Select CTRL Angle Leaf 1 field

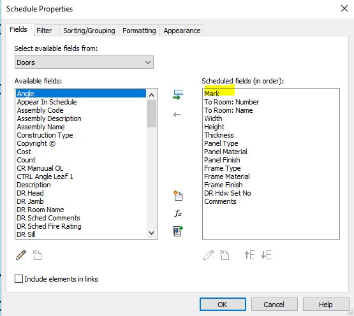(81, 176)
